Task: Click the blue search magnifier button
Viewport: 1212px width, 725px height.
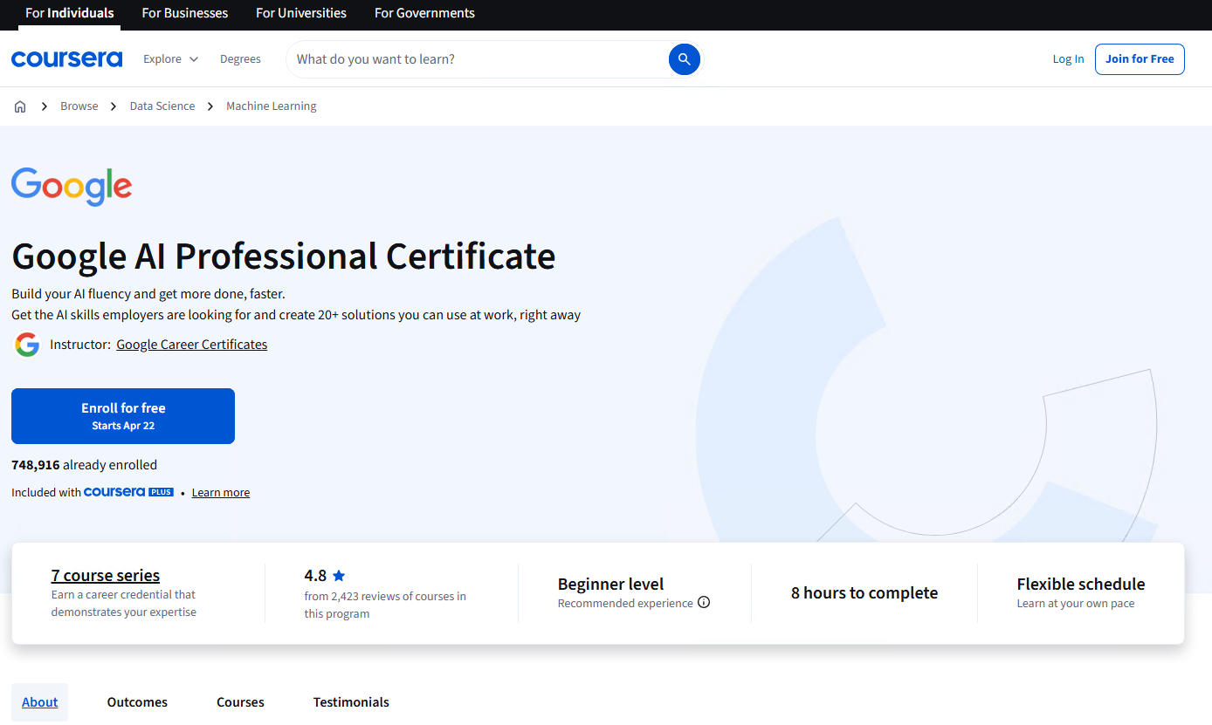Action: pyautogui.click(x=684, y=59)
